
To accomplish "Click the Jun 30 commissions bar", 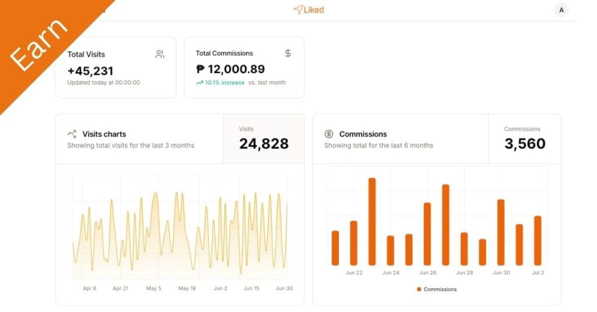I will tap(501, 232).
